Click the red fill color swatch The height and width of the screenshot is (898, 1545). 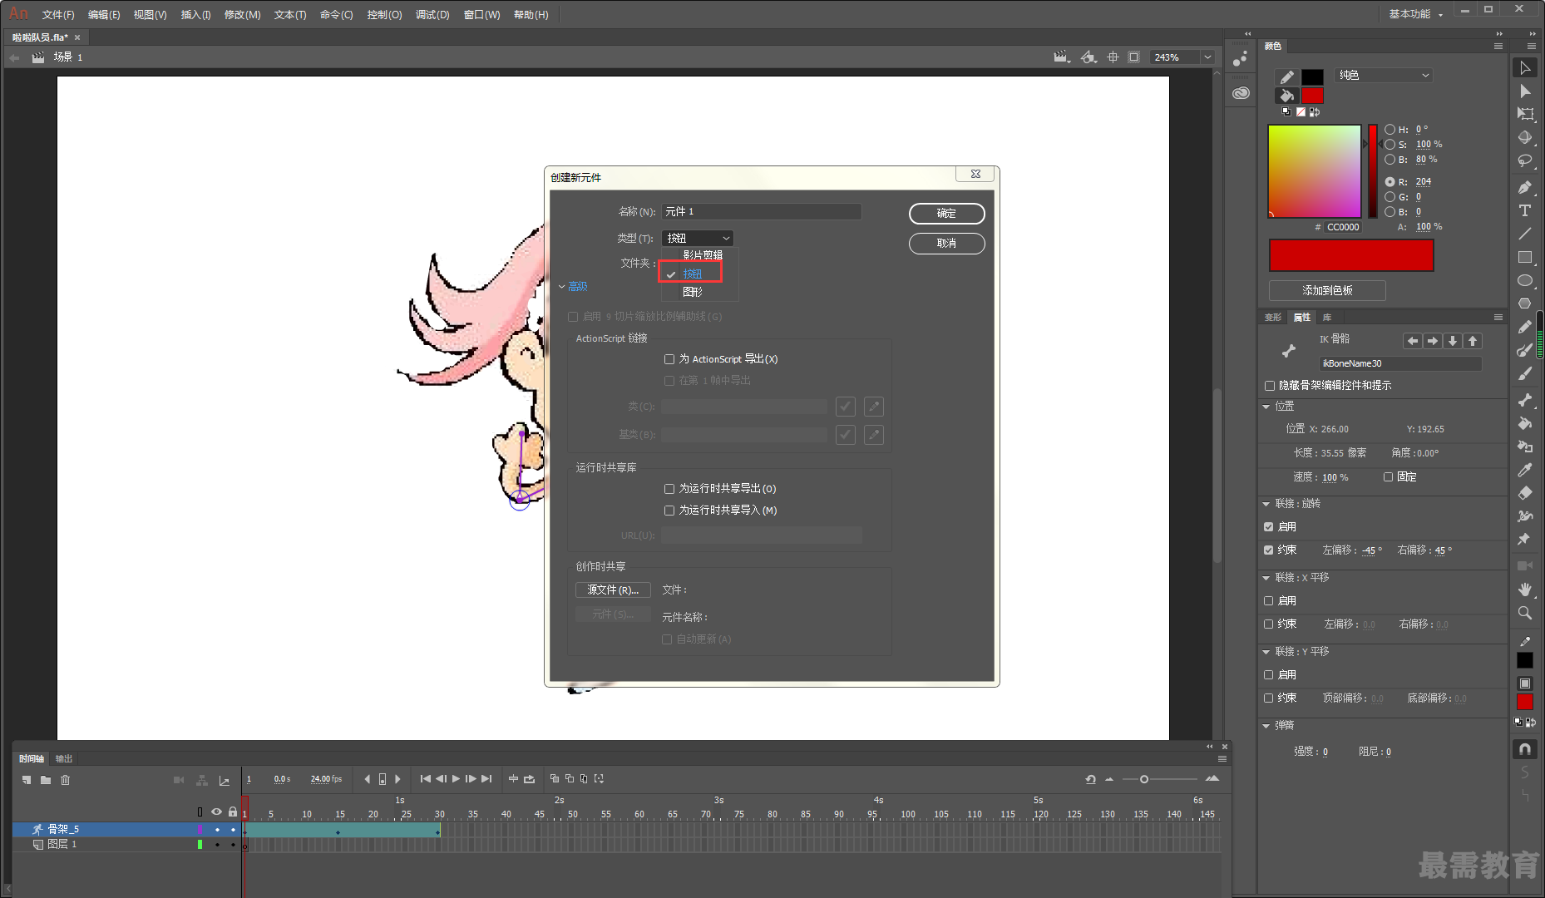tap(1312, 96)
